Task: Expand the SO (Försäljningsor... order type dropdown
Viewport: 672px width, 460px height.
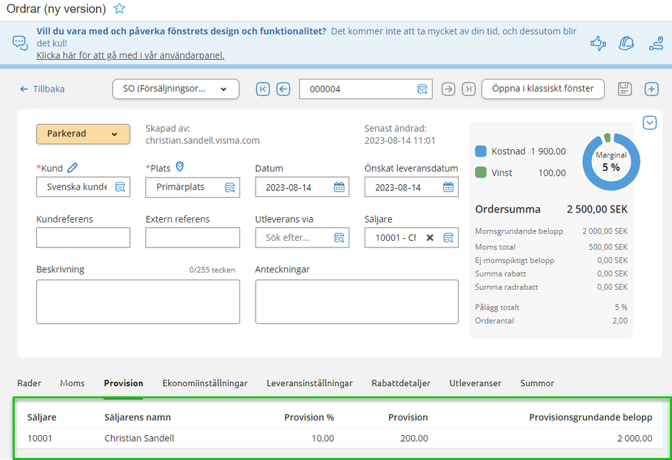Action: tap(176, 89)
